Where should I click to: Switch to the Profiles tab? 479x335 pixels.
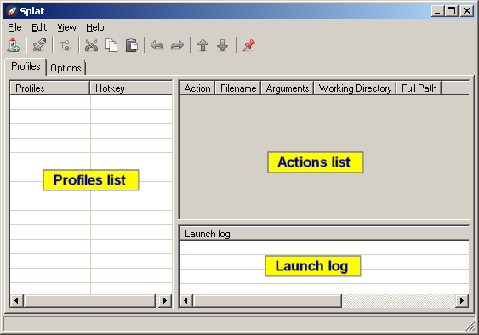(x=26, y=66)
